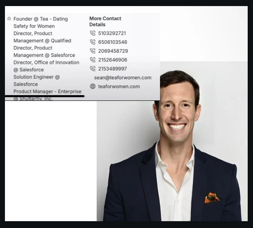Click Director, Product Management @ Qualified entry

point(42,37)
